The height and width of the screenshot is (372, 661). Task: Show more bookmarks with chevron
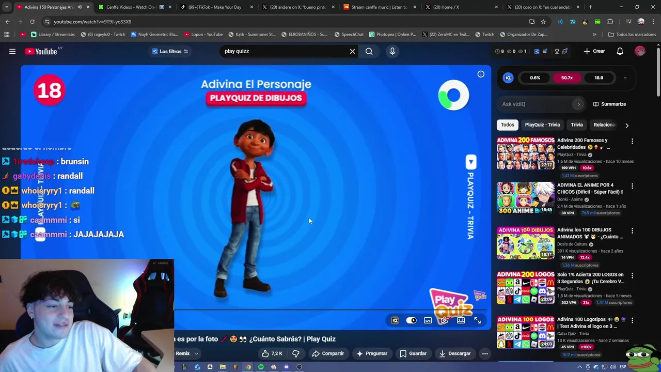coord(594,35)
